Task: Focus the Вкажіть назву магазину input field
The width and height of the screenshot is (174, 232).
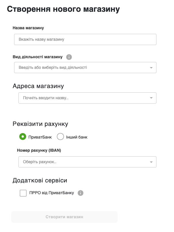Action: pyautogui.click(x=85, y=40)
